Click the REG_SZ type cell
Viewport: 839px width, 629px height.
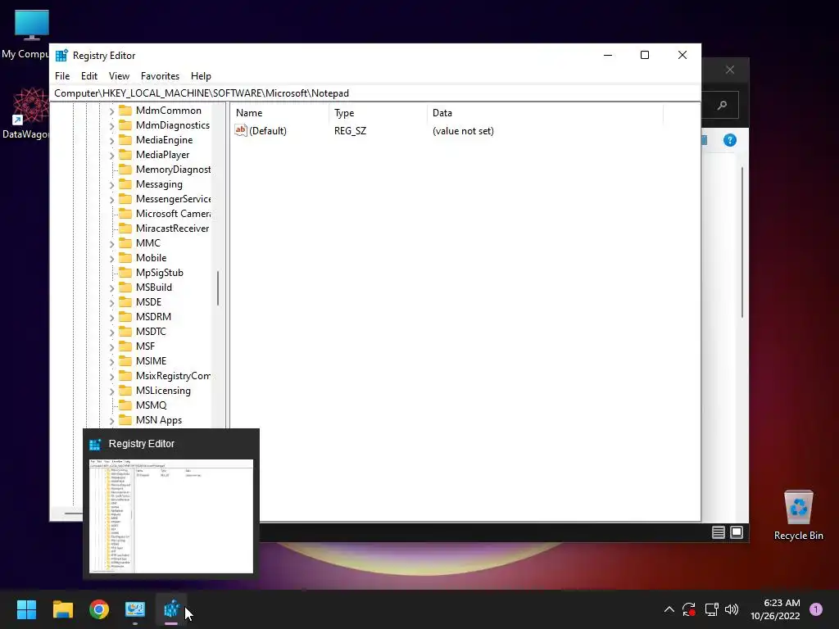pos(350,131)
